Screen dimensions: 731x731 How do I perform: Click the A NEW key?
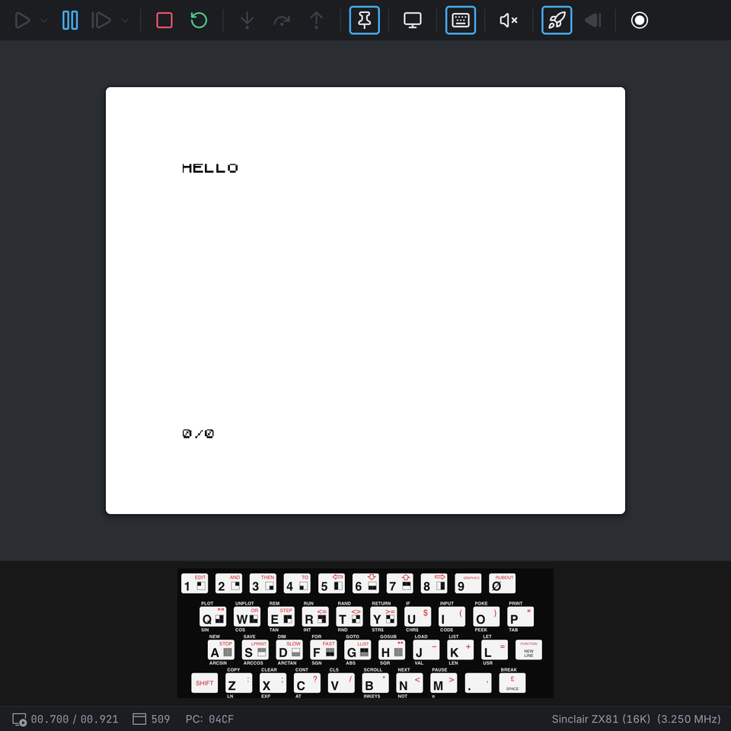[221, 650]
